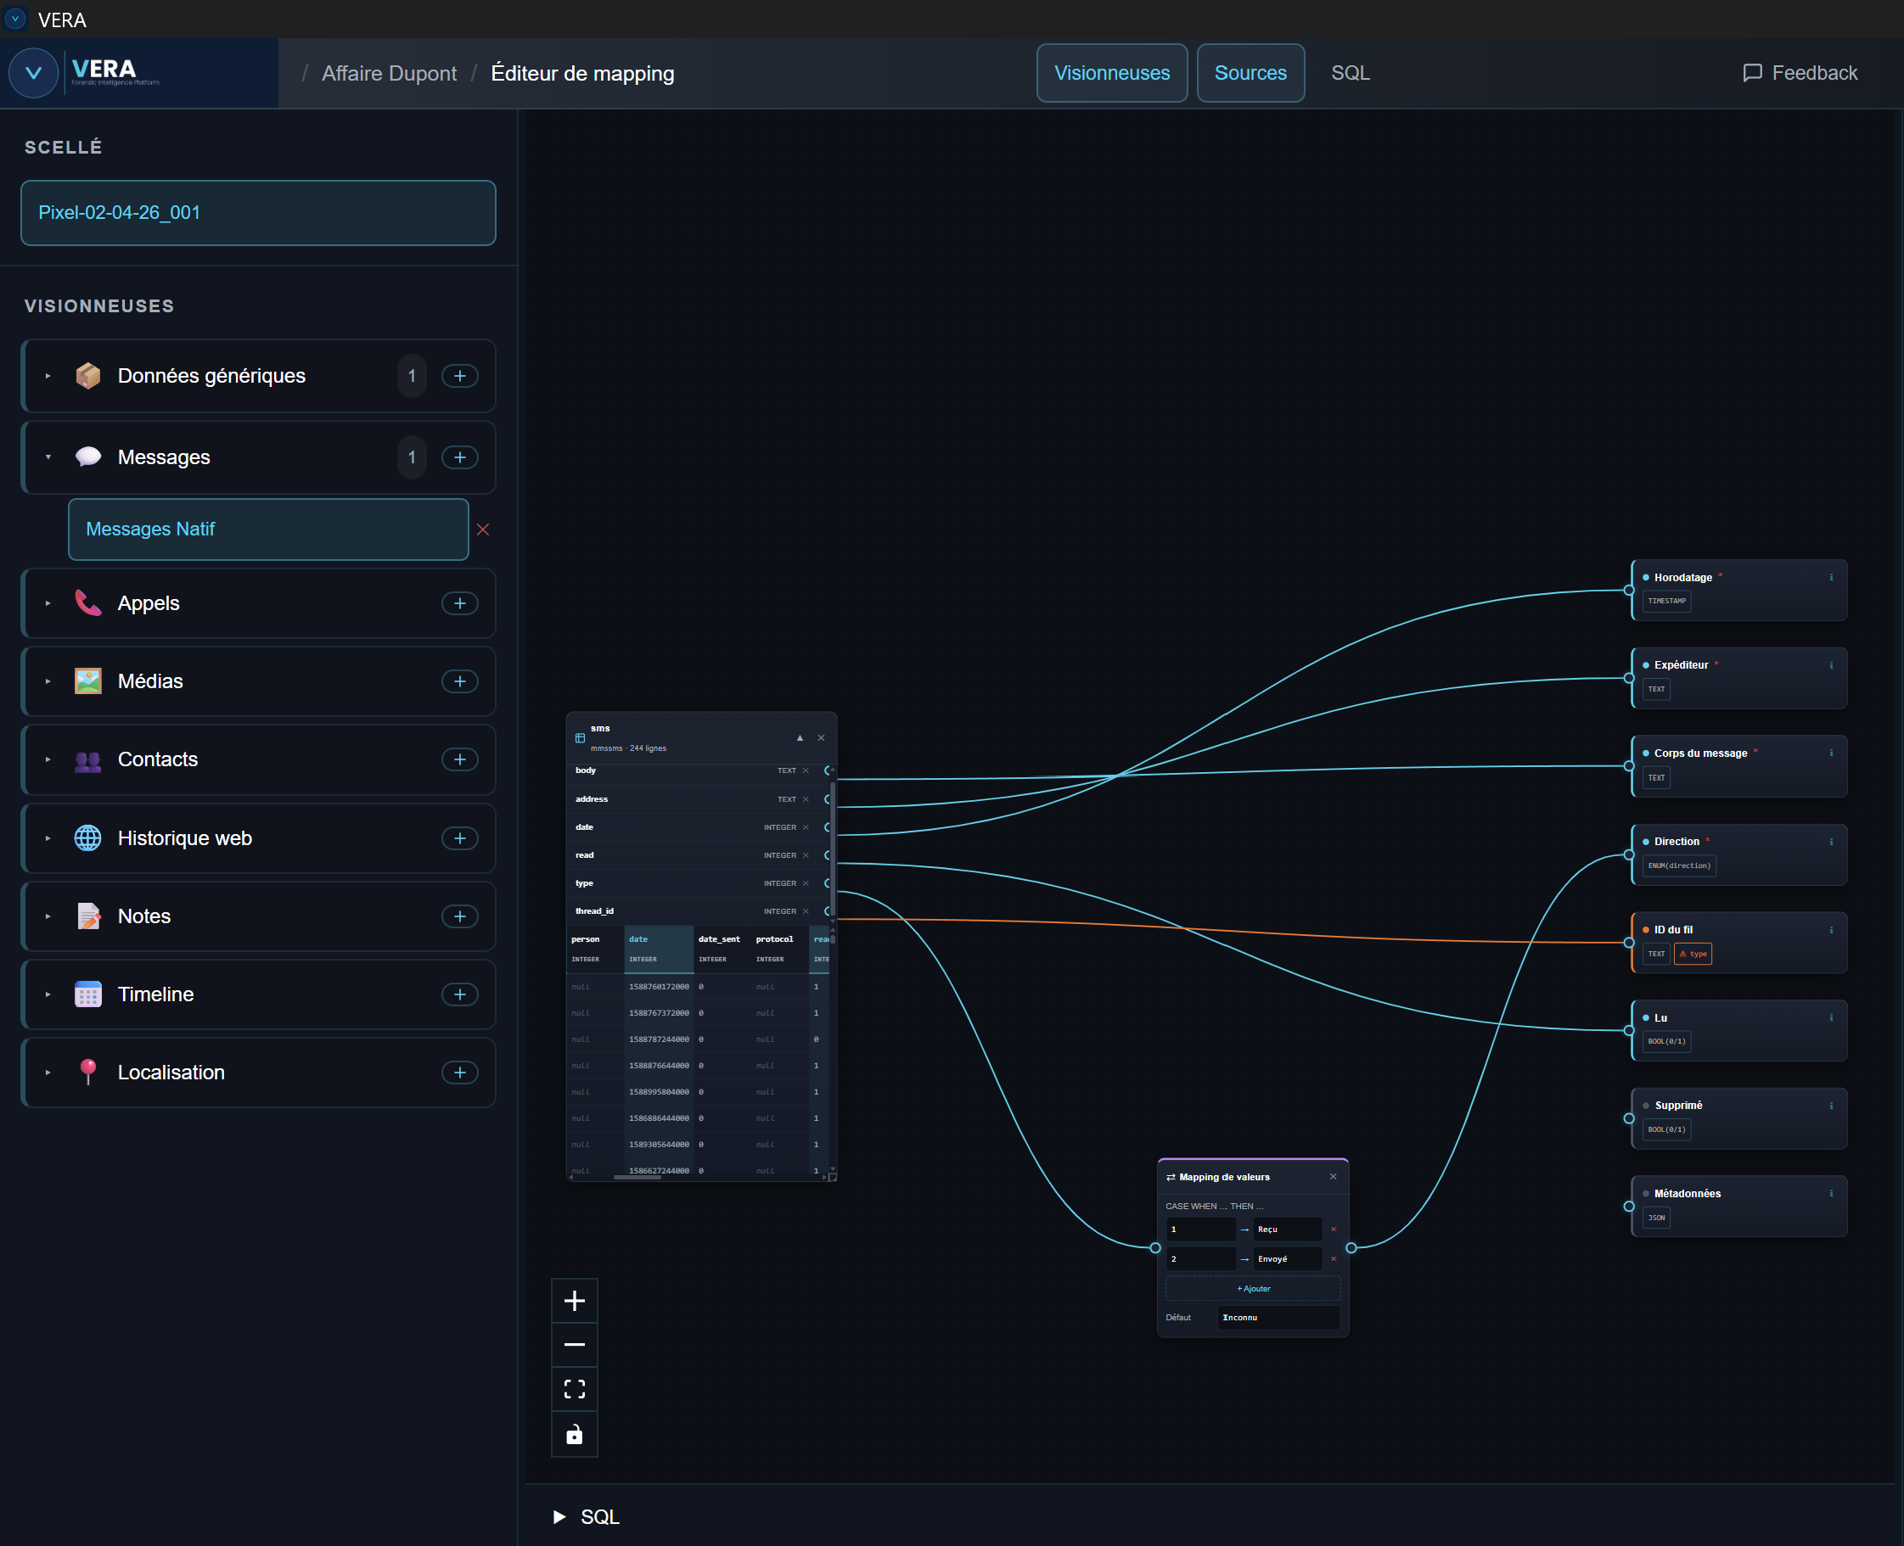Remove the body column from sms node

(806, 770)
